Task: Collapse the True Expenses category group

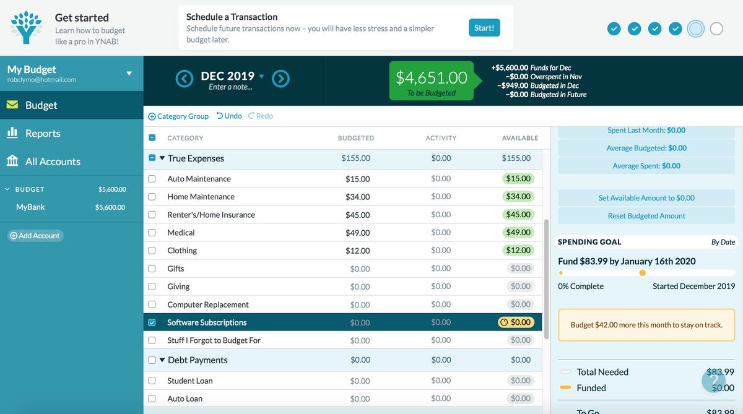Action: [161, 158]
